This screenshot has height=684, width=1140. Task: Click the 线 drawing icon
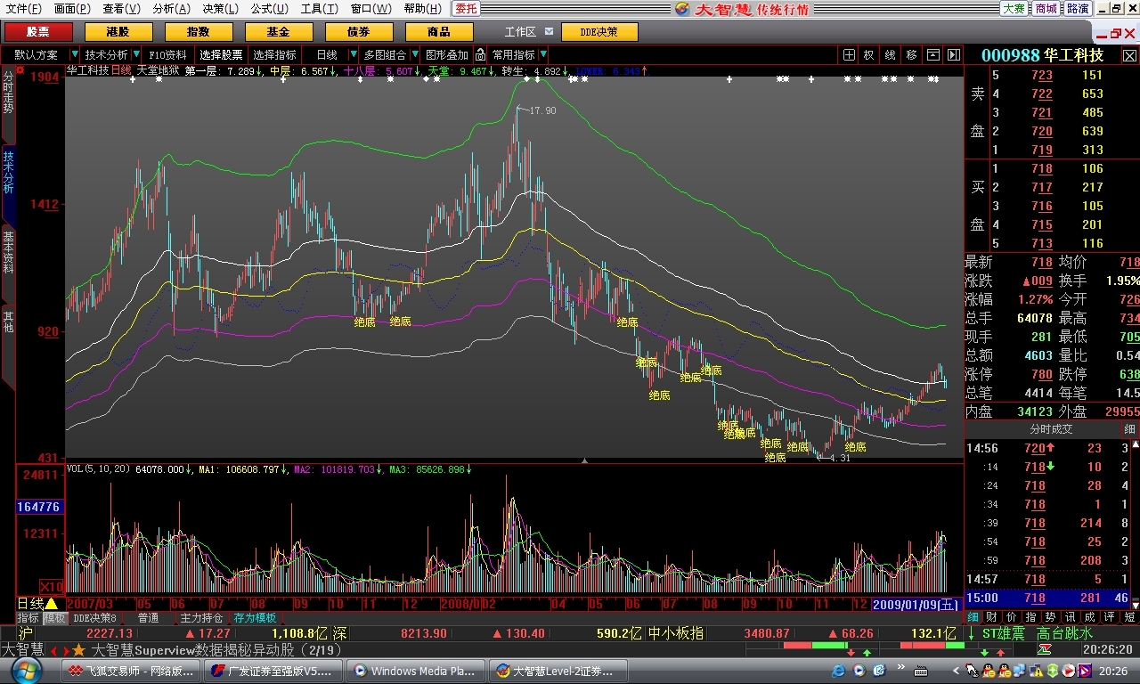[890, 55]
